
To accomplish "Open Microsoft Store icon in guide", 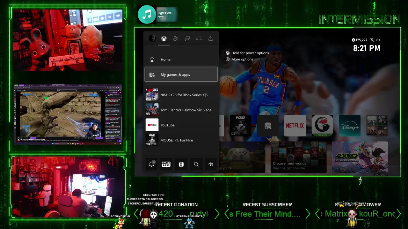I will tap(181, 164).
